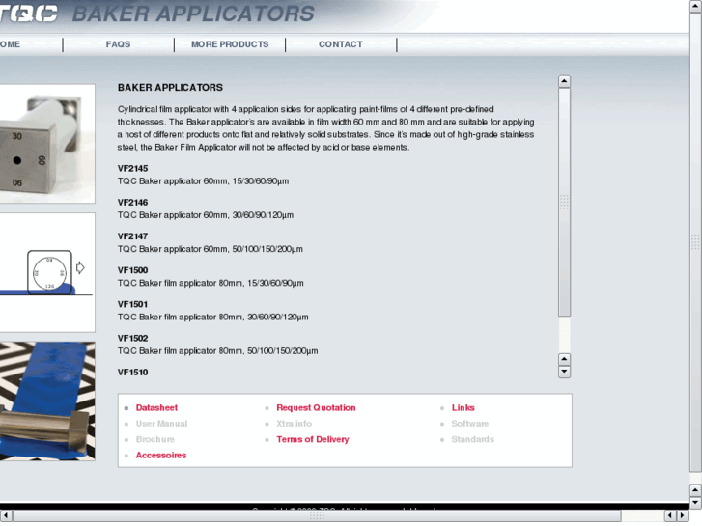Click the content panel scrollbar thumb
The width and height of the screenshot is (702, 526).
(564, 203)
